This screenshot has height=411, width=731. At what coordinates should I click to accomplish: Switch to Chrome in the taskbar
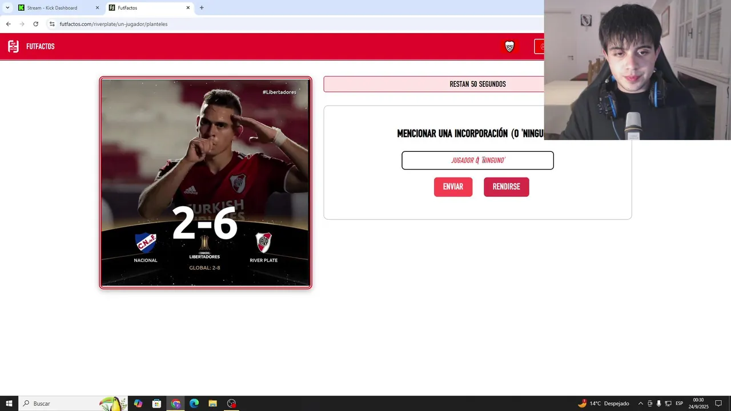click(175, 404)
